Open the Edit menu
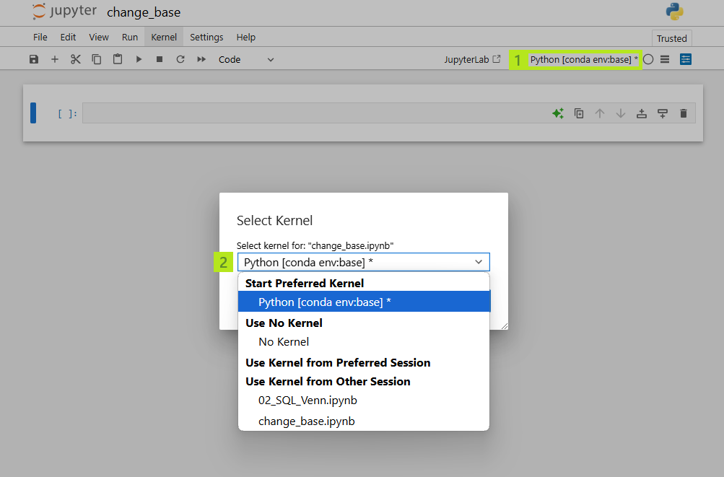The width and height of the screenshot is (724, 477). click(68, 37)
